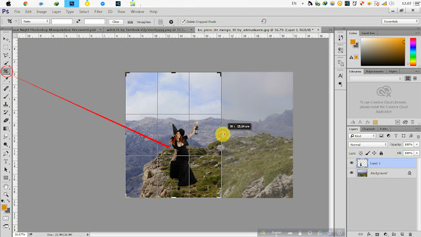Image resolution: width=421 pixels, height=237 pixels.
Task: Click the rainbow hue slider strip
Action: click(413, 51)
